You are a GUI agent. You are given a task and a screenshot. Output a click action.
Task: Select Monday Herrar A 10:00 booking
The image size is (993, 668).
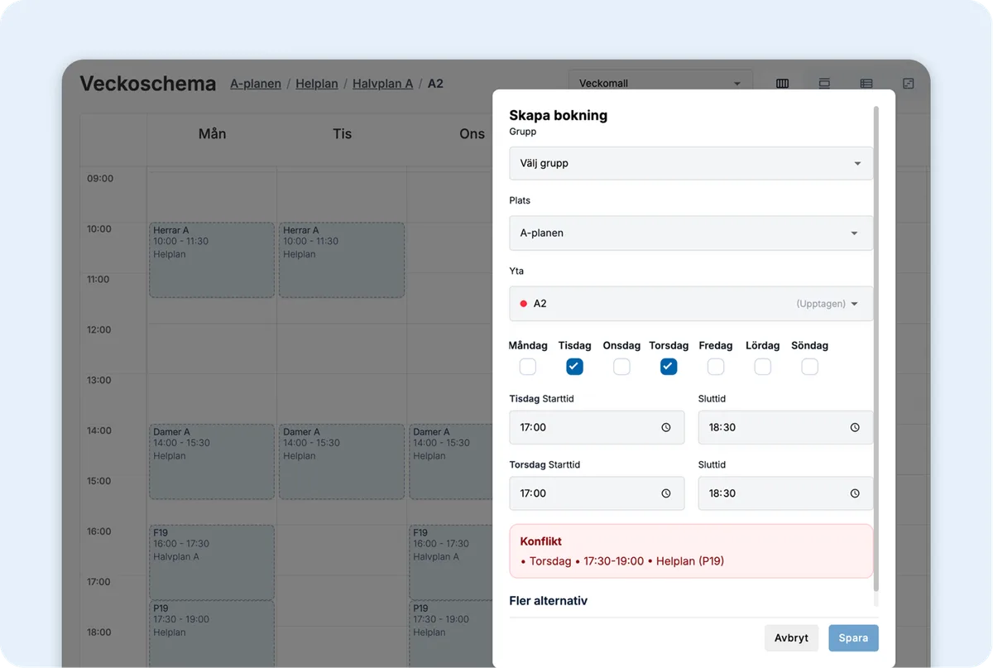click(x=212, y=260)
